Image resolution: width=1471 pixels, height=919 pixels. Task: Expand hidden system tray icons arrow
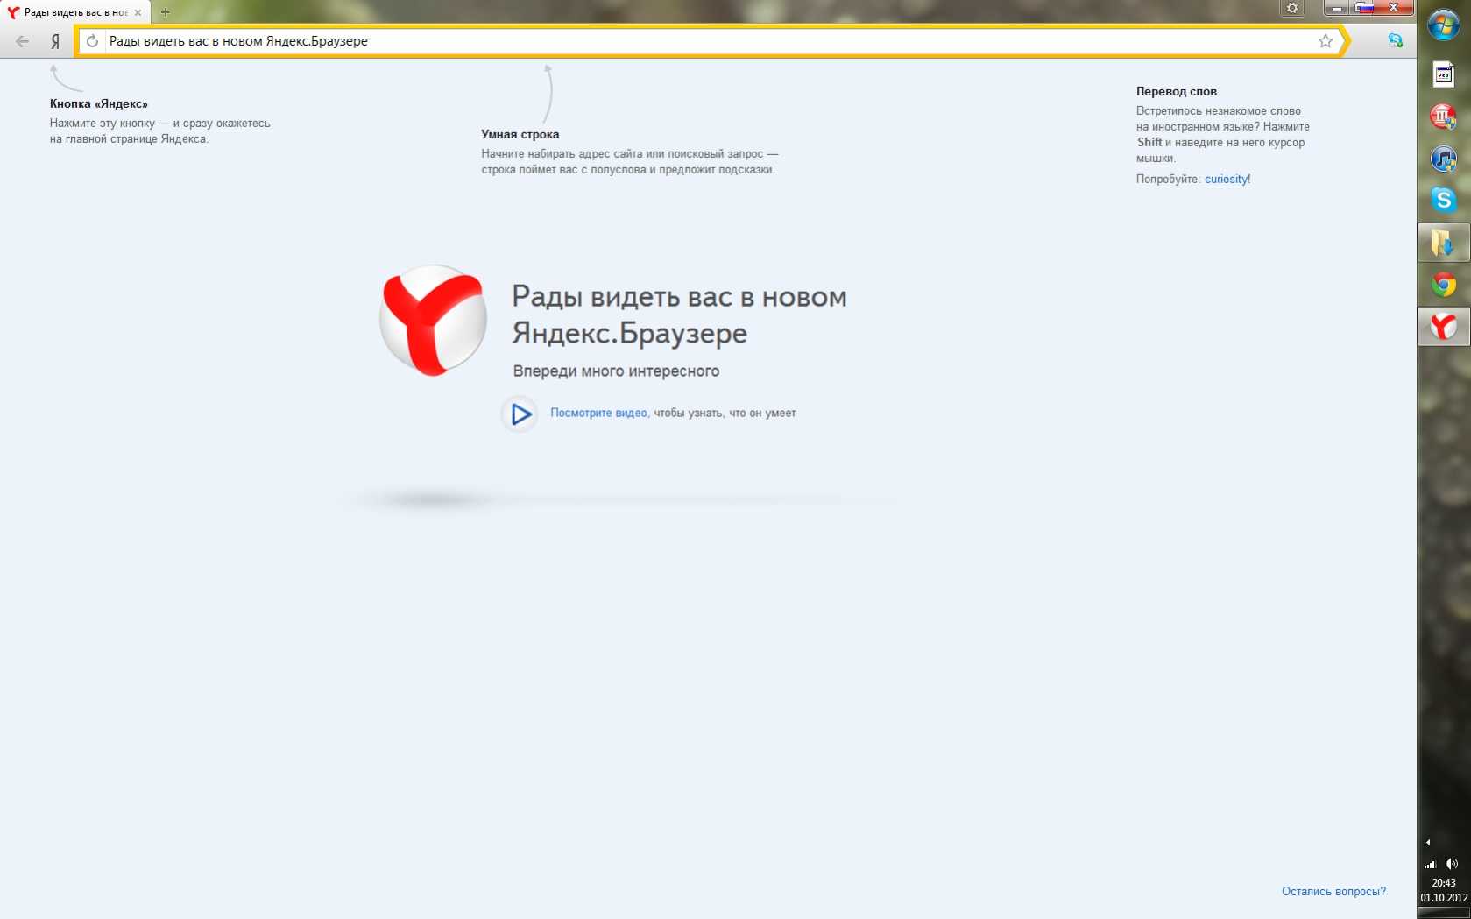coord(1428,842)
